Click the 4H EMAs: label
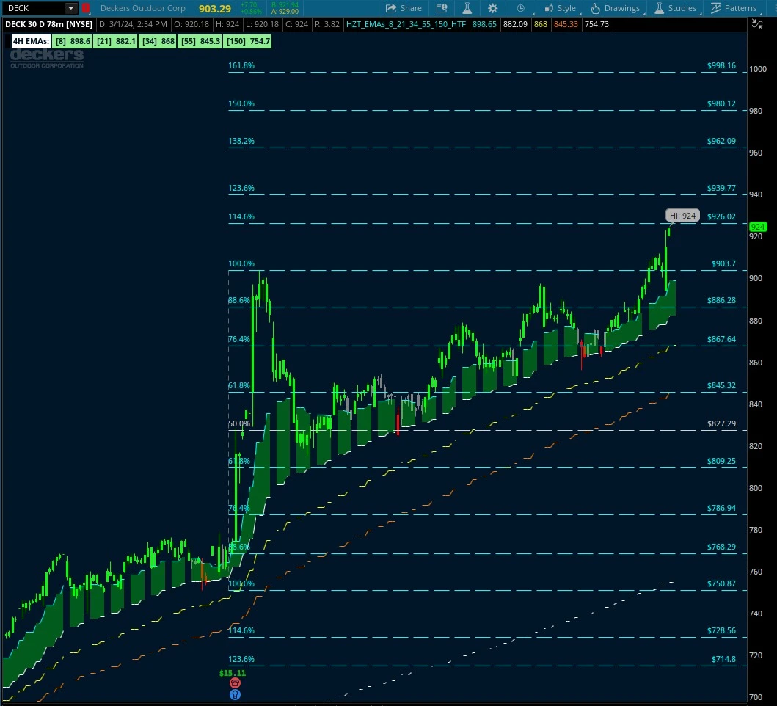This screenshot has width=777, height=706. tap(31, 41)
